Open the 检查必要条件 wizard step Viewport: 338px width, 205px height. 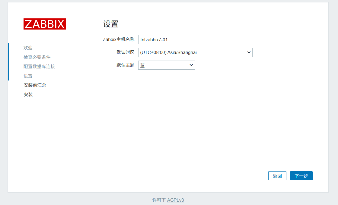point(37,57)
